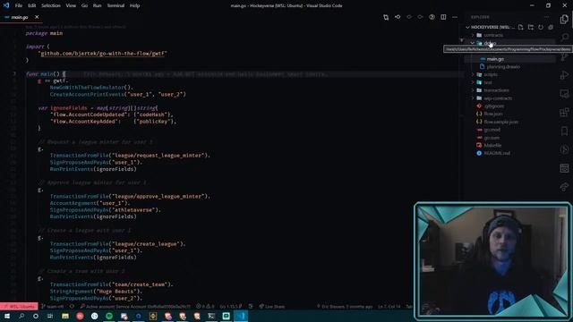Open the File menu
This screenshot has height=322, width=573.
click(x=19, y=5)
